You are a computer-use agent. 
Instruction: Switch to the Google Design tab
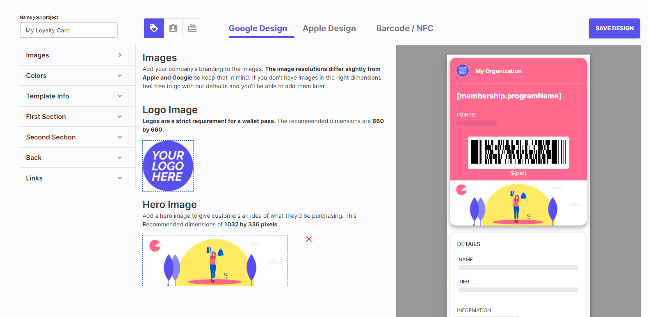coord(258,28)
